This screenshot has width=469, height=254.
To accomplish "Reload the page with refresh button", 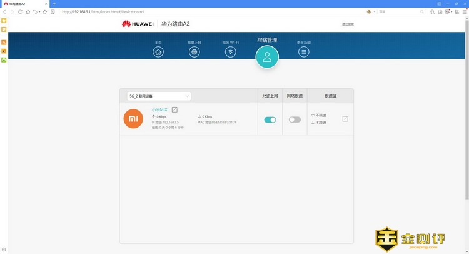I will 25,11.
